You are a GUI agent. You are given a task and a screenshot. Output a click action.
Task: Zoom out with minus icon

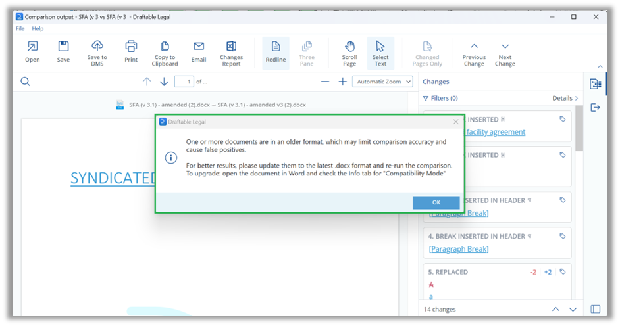click(325, 81)
